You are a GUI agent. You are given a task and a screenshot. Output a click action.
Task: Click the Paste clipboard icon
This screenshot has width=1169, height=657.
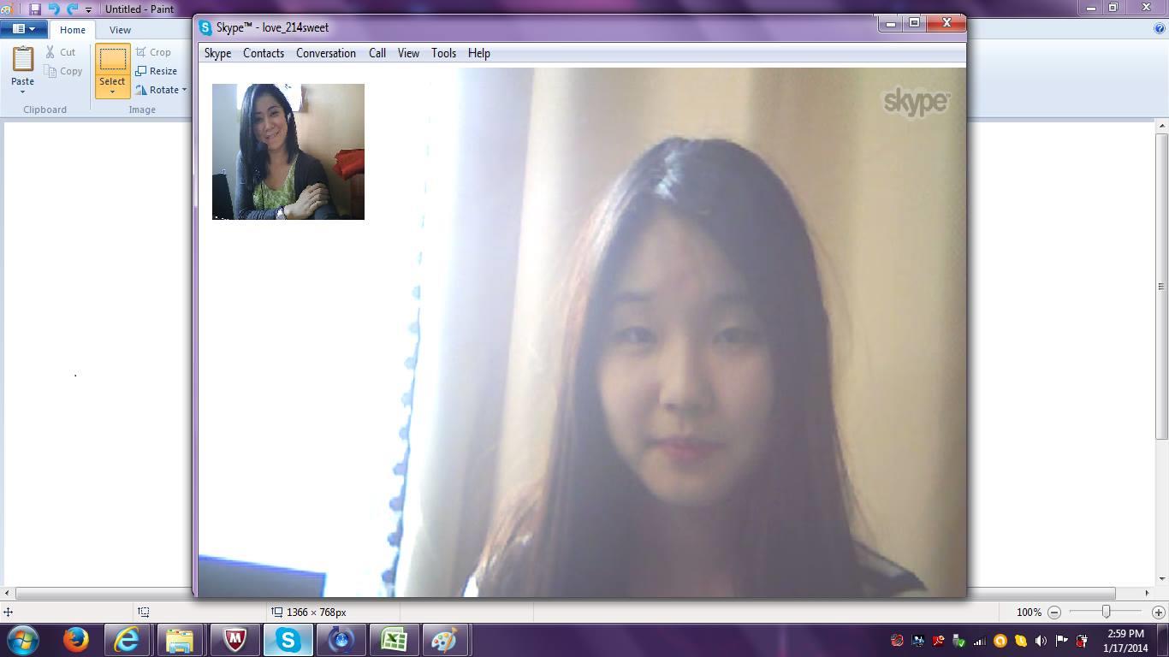click(22, 59)
